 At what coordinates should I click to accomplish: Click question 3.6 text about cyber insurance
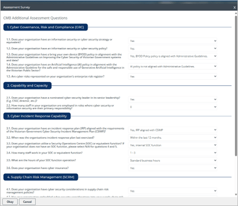38,168
